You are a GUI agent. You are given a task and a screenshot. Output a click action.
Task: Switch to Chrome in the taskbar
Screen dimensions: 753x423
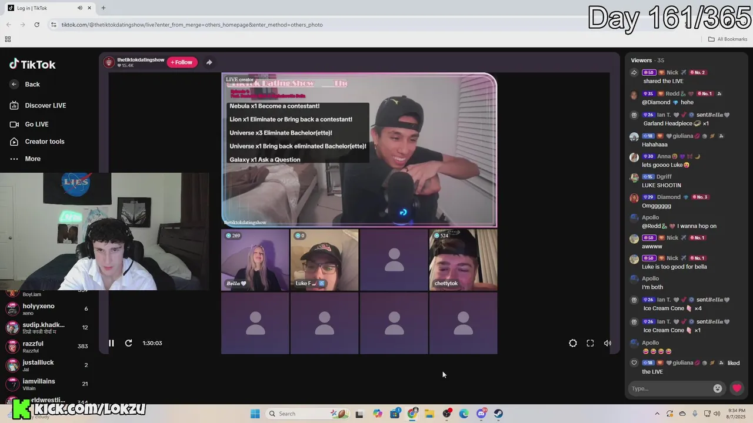pyautogui.click(x=412, y=414)
